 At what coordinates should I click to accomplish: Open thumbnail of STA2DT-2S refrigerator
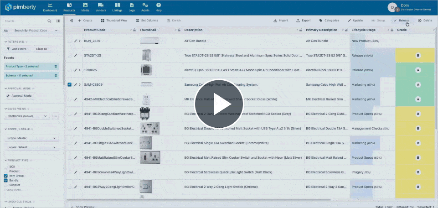click(146, 55)
